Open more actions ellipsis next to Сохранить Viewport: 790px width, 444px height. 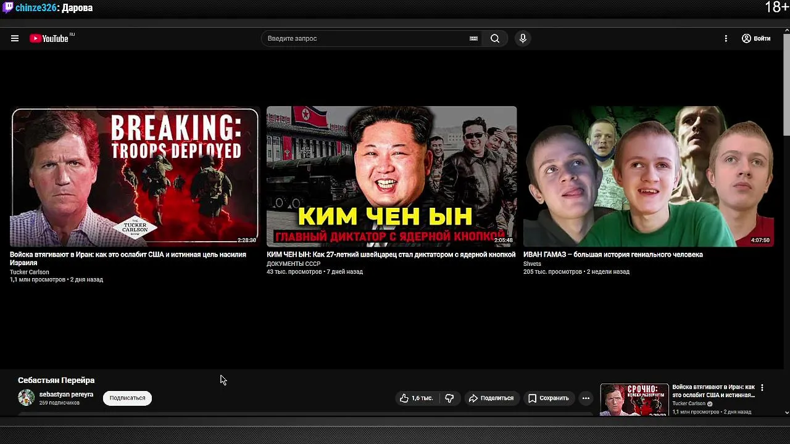(x=586, y=398)
